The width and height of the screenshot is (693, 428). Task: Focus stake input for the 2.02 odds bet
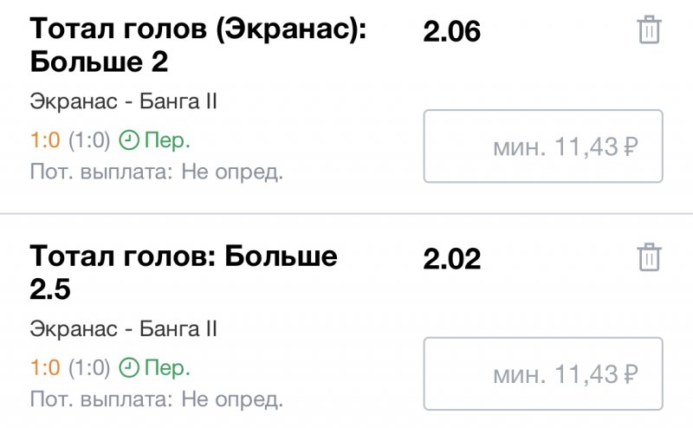click(542, 373)
